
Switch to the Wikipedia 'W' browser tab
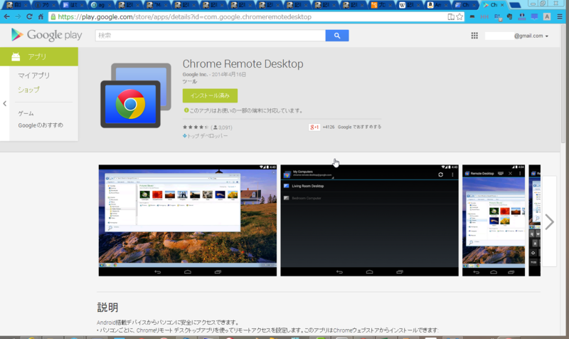(409, 5)
